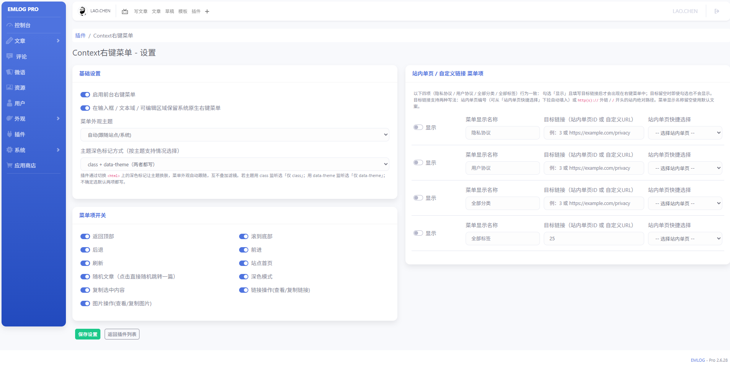
Task: Toggle the 刷新 switch
Action: [85, 263]
